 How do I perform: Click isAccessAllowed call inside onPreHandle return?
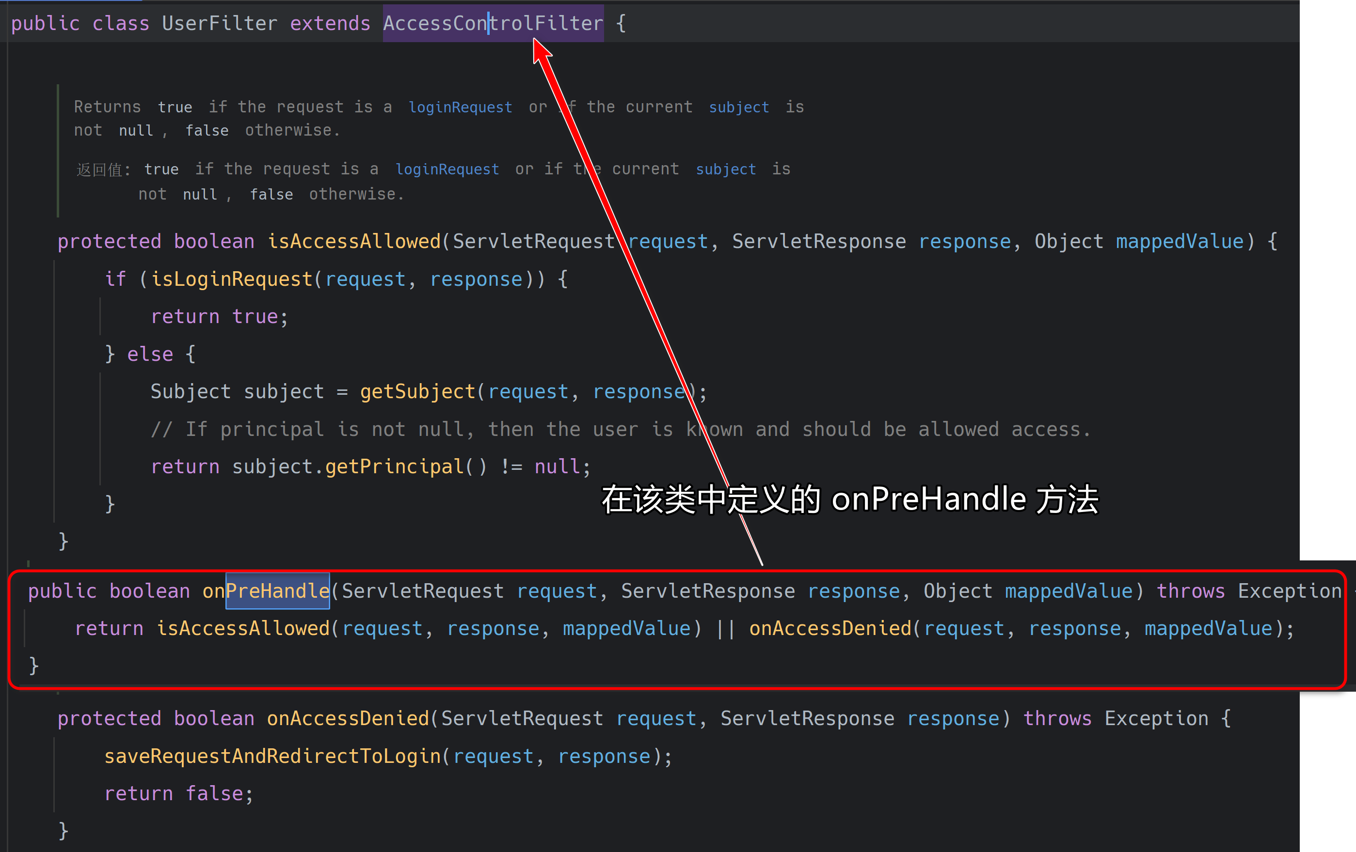tap(243, 628)
